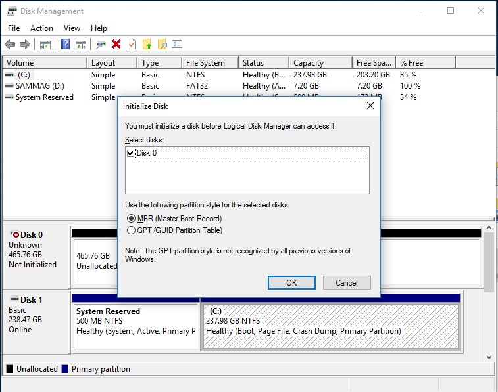The image size is (498, 392).
Task: Click the Properties checkmark page icon
Action: tap(132, 44)
